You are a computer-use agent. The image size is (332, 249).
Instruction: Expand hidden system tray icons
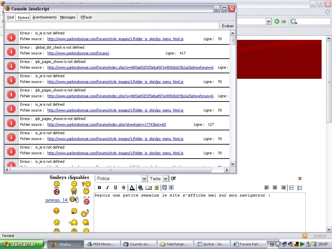tap(279, 244)
